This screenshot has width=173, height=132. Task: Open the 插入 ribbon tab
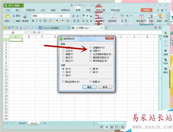pos(18,10)
